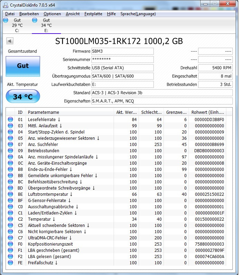Viewport: 239px width, 275px height.
Task: Click status orb of Ausschaltungsabbrüche row
Action: (x=10, y=207)
